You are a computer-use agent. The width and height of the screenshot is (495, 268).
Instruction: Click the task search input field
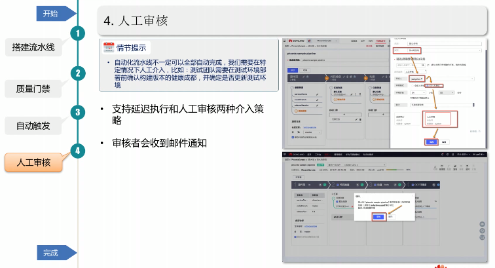pyautogui.click(x=411, y=65)
